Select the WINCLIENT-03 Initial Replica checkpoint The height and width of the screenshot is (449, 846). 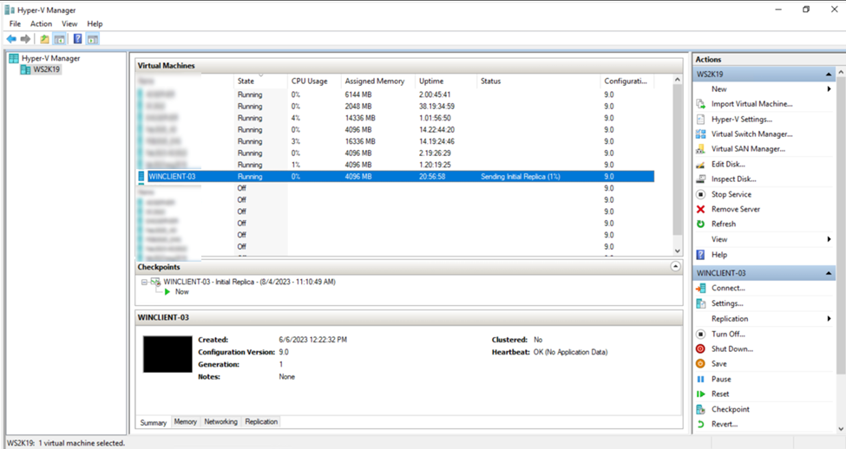(x=249, y=282)
